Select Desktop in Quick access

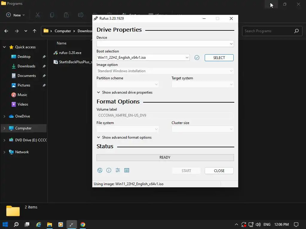point(24,57)
